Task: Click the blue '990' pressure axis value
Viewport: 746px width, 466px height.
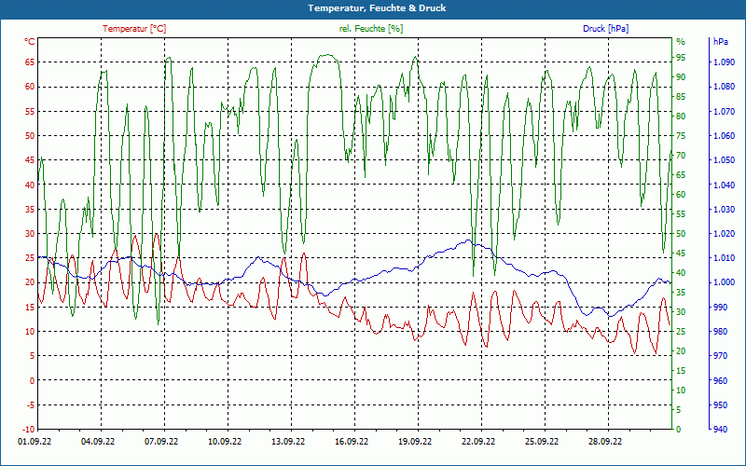Action: point(721,308)
